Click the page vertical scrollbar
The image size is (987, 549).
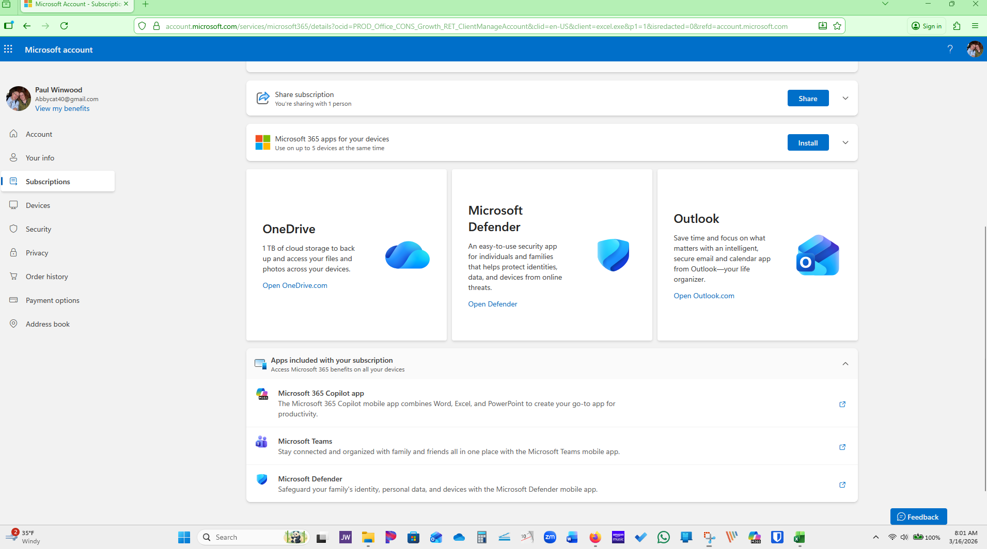[985, 358]
